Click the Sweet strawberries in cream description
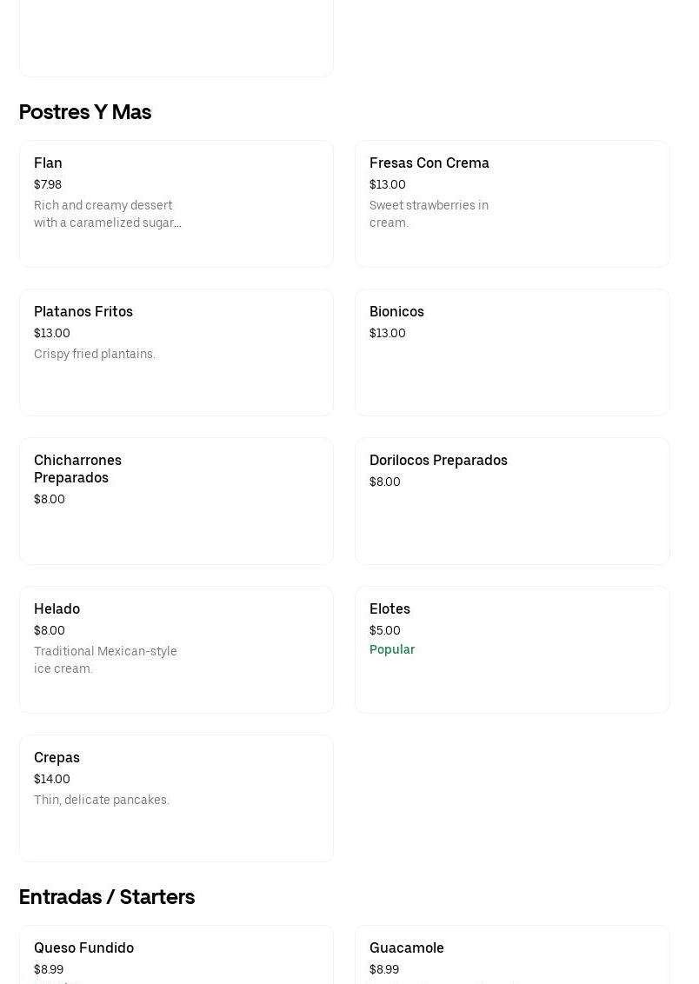This screenshot has height=984, width=699. (x=429, y=214)
